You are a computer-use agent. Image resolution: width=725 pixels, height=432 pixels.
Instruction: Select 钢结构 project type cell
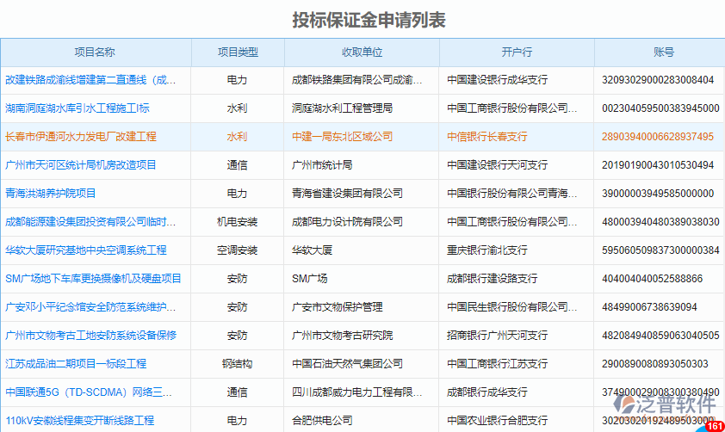point(237,364)
